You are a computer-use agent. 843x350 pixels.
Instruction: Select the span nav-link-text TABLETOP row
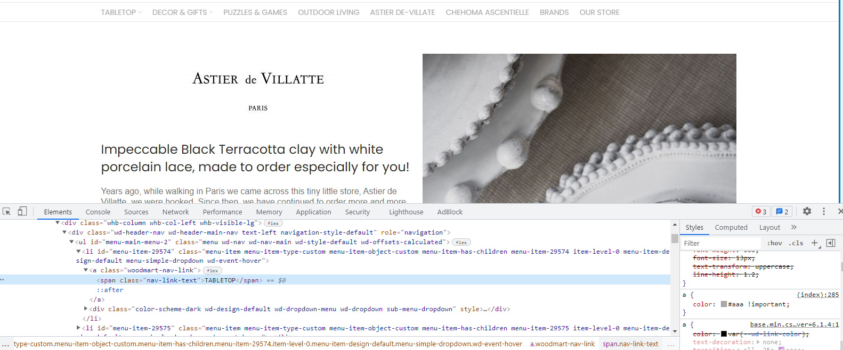(x=335, y=280)
